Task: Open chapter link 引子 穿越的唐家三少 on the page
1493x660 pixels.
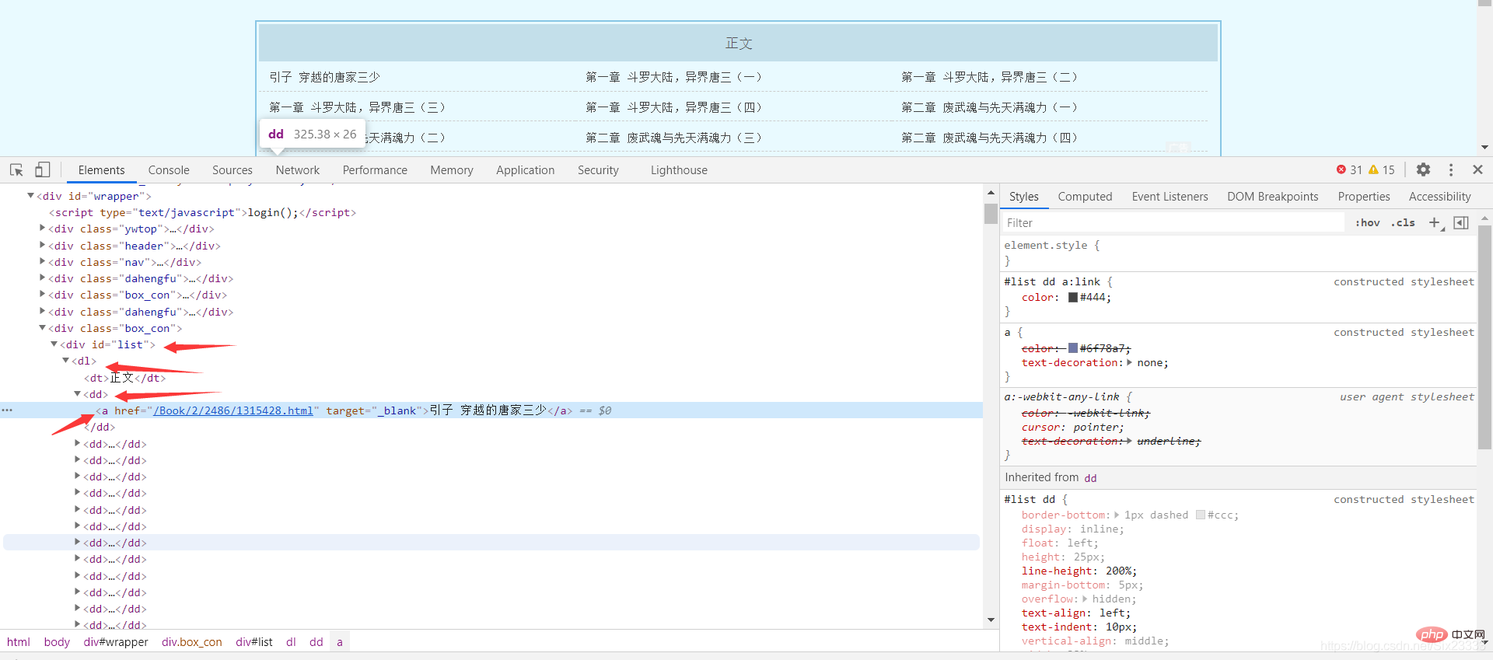Action: [x=324, y=77]
